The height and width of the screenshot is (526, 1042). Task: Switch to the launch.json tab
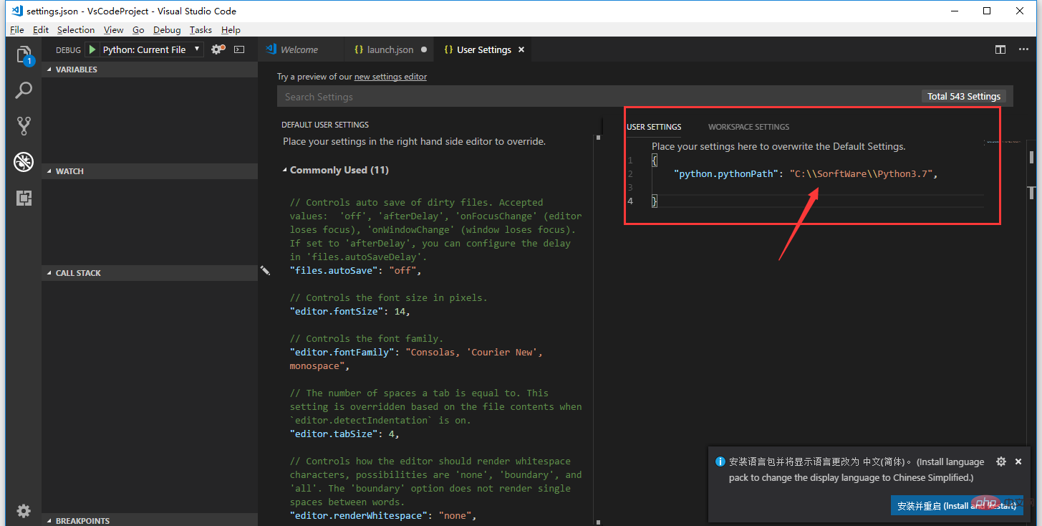pos(390,49)
